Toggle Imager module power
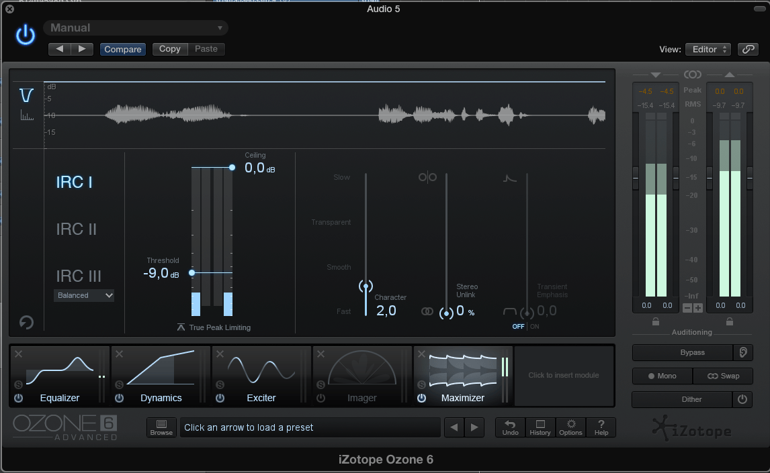 click(x=320, y=398)
